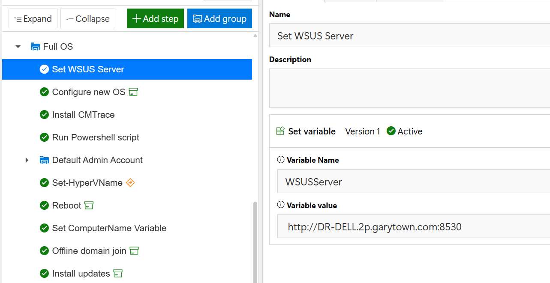The image size is (550, 283).
Task: Click the Set variable heading text
Action: 312,131
